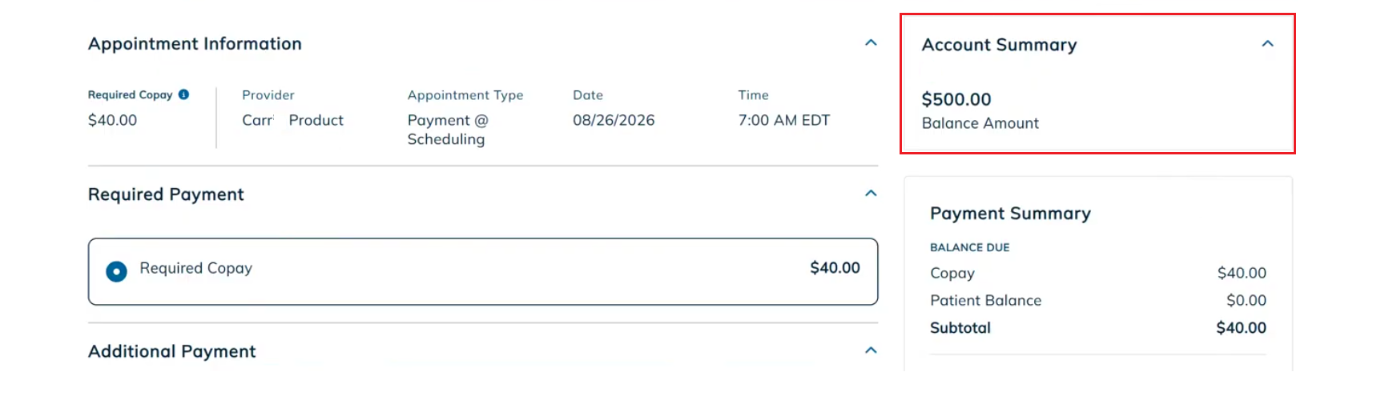Click the 7:00 AM EDT time value
This screenshot has width=1397, height=412.
coord(784,120)
